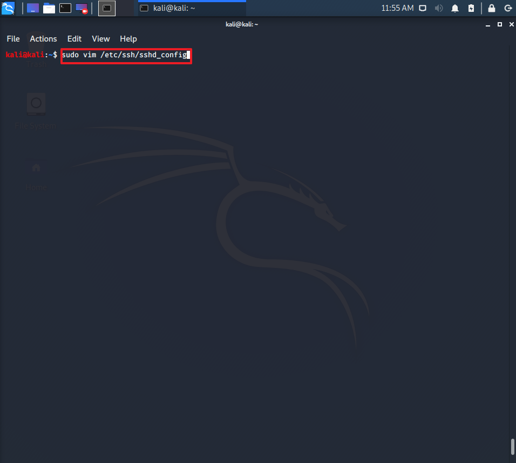Viewport: 516px width, 463px height.
Task: Launch terminal emulator from panel
Action: coord(65,8)
